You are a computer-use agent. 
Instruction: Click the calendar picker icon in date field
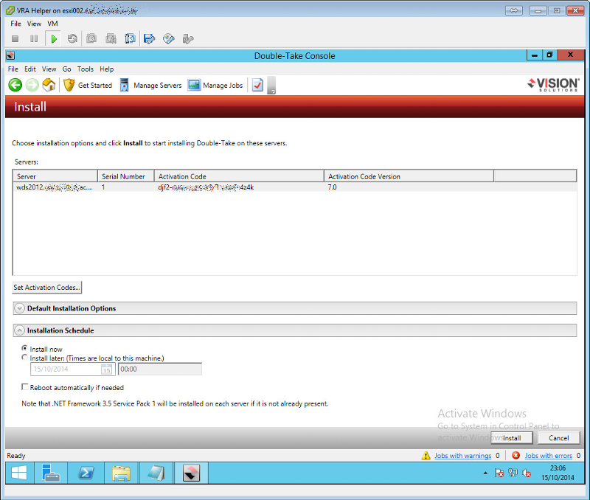click(x=106, y=369)
